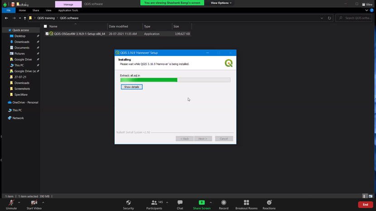Viewport: 376px width, 211px height.
Task: Uncheck the QGIS-OSGeo4W setup file checkbox
Action: pyautogui.click(x=47, y=34)
